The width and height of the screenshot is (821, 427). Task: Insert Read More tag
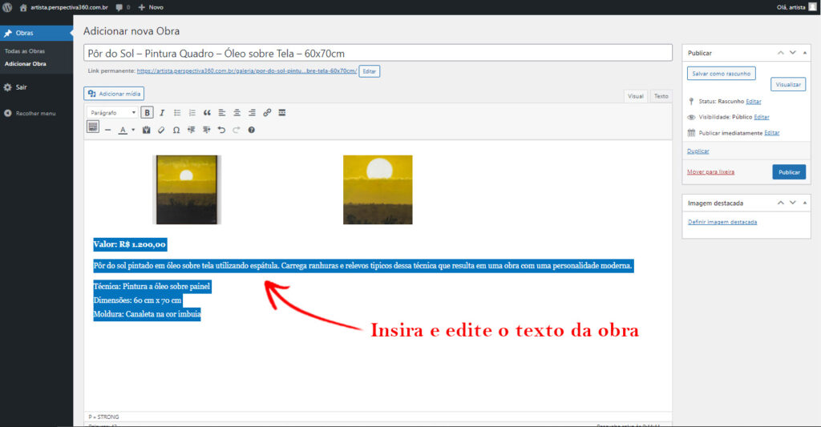pos(281,112)
